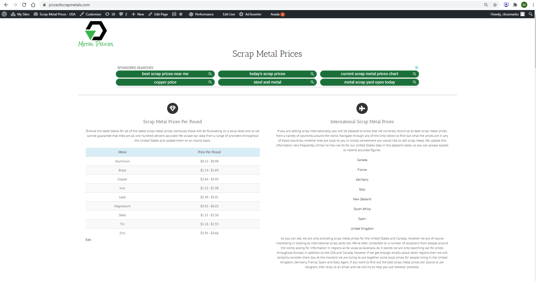Click the blue screen extension icon in toolbar

coord(506,5)
